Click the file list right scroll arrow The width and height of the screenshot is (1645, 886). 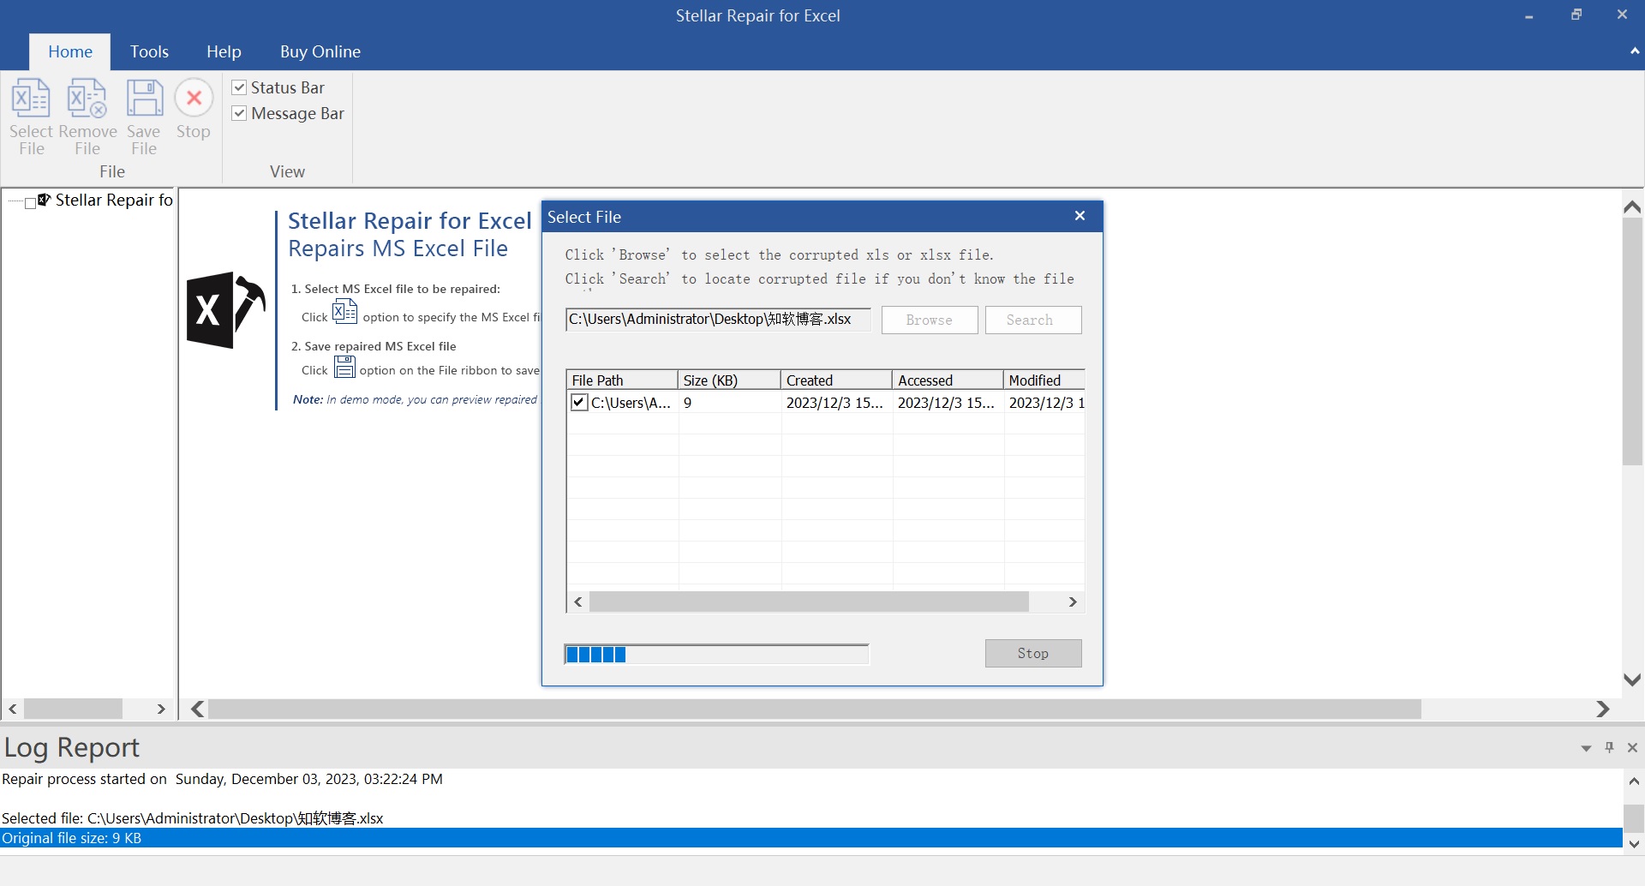coord(1073,602)
